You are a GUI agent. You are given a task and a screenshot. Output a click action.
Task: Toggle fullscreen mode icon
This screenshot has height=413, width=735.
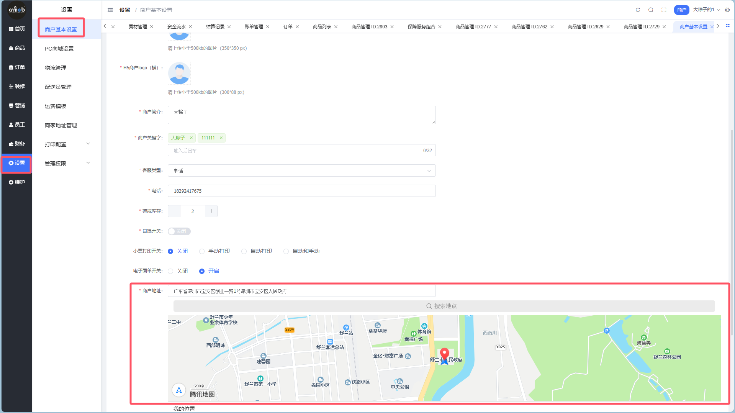(x=664, y=10)
